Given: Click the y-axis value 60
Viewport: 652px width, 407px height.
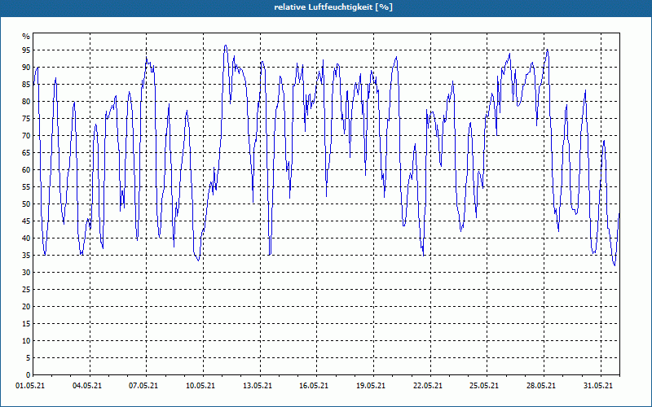Looking at the screenshot, I should click(26, 170).
